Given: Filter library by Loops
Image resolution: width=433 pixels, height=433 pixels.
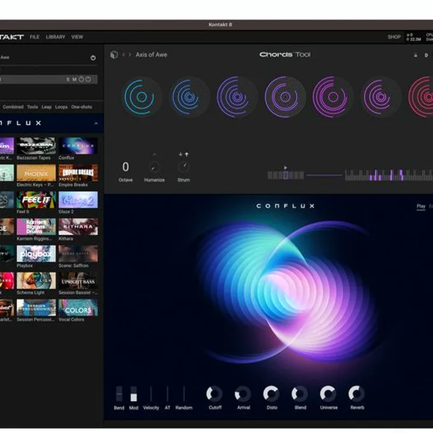Looking at the screenshot, I should (x=61, y=107).
